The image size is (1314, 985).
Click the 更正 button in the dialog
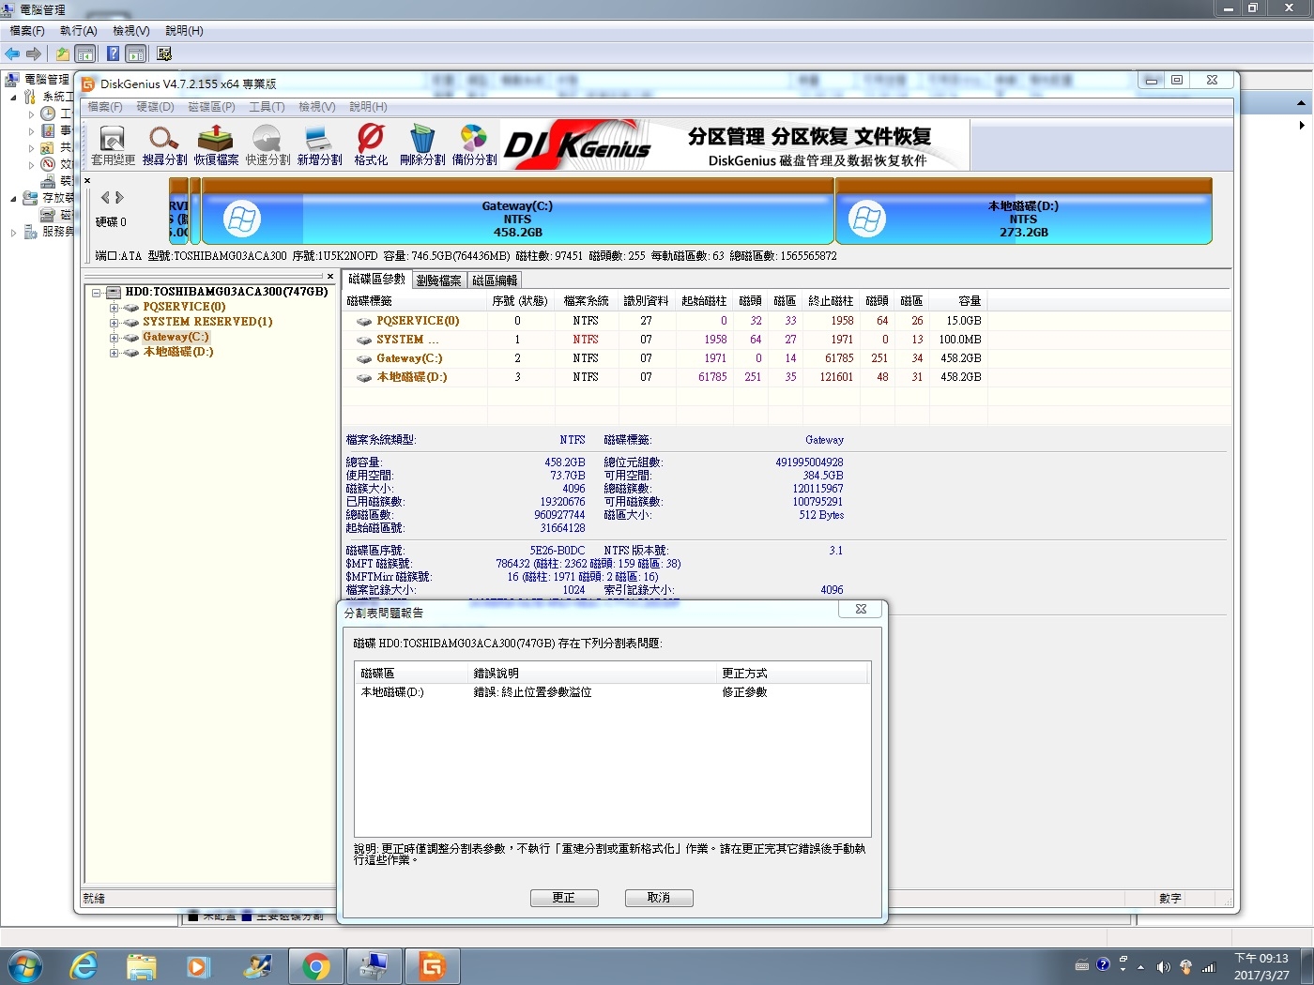[x=564, y=898]
